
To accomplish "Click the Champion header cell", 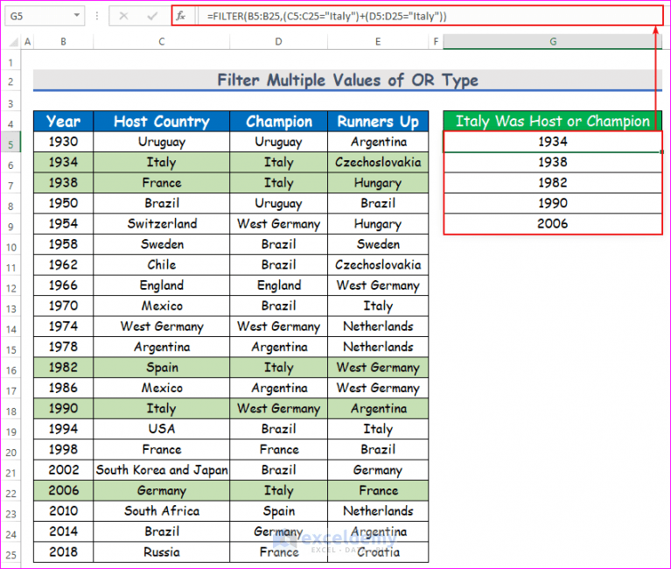I will click(x=278, y=122).
